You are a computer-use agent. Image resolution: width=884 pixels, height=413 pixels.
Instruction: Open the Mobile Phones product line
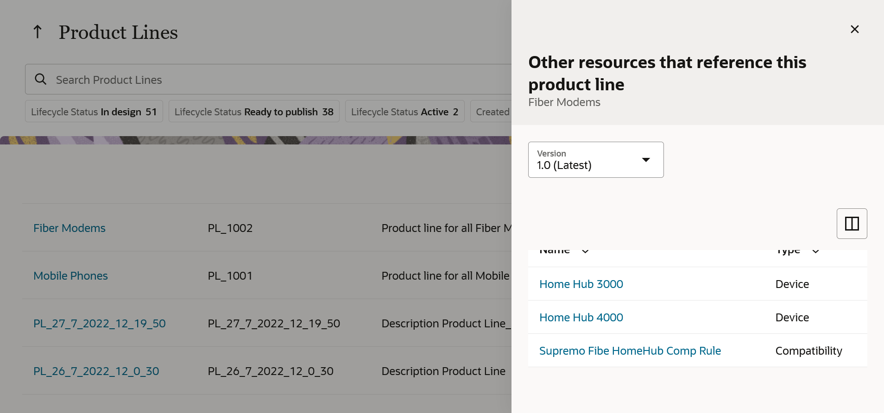[x=70, y=276]
